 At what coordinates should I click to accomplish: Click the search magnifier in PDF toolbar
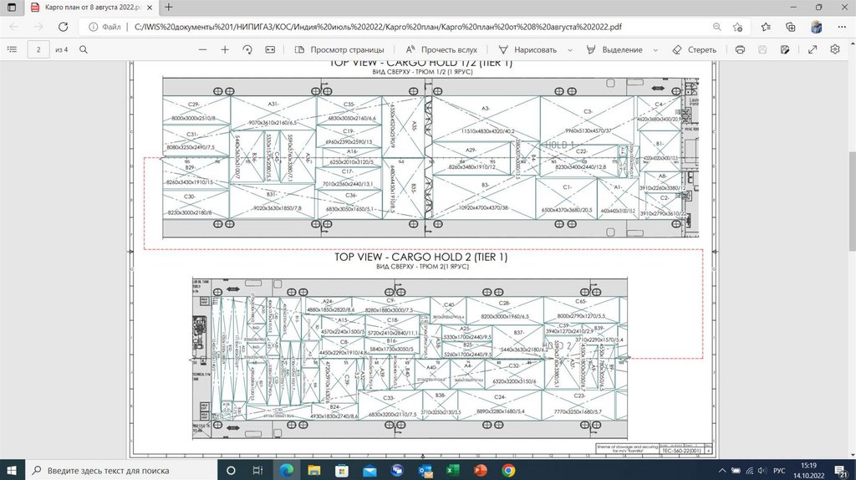click(84, 49)
